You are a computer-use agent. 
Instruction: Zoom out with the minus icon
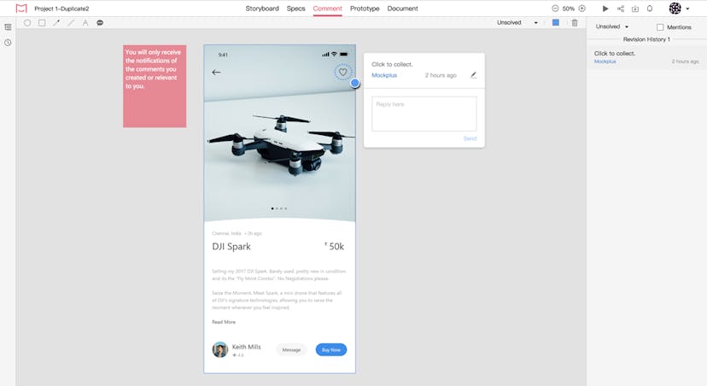click(555, 9)
